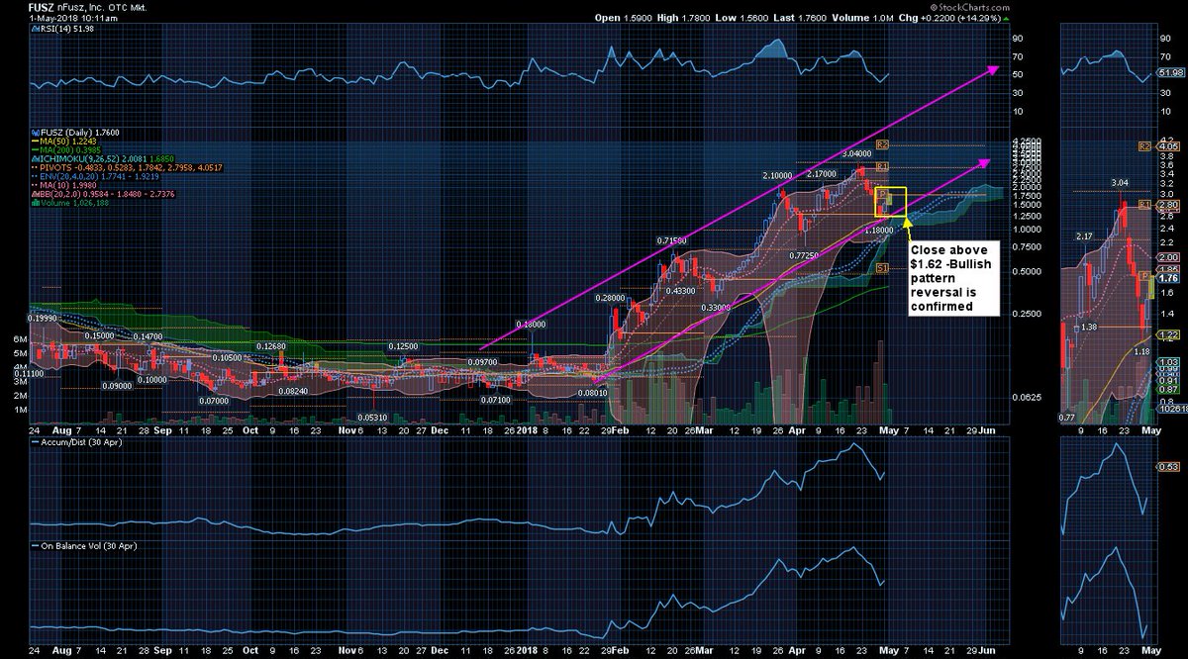Click the MA(50) 1.2243 legend entry

pos(66,140)
